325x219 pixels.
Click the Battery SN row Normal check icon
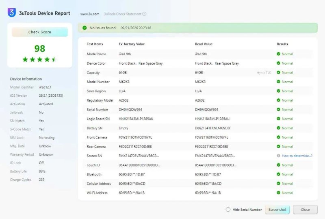tap(278, 128)
